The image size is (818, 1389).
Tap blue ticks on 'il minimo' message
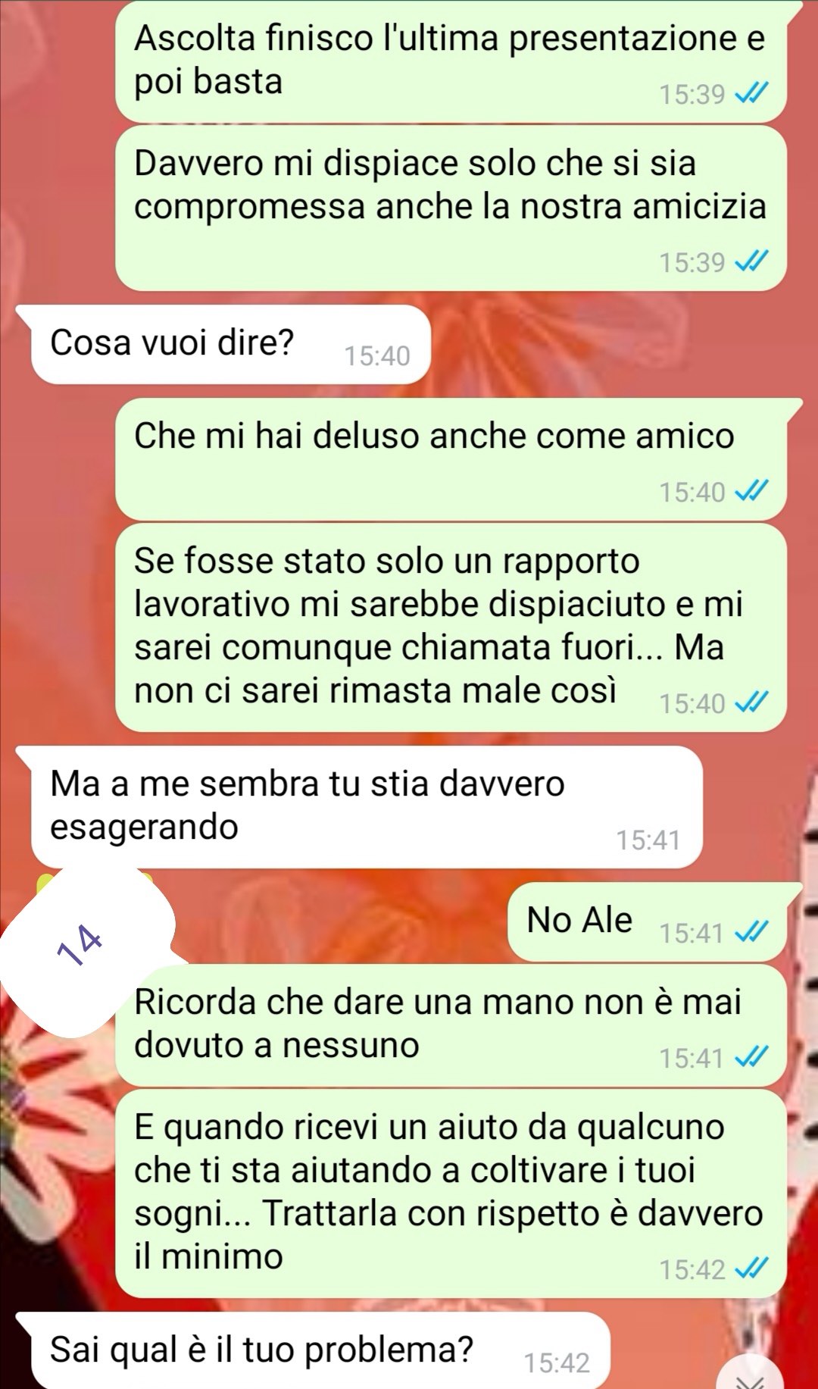pos(752,1269)
